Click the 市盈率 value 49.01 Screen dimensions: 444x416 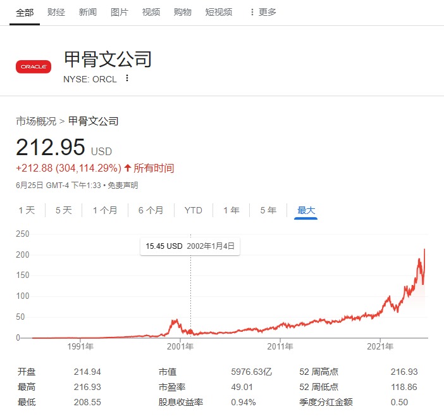(242, 387)
